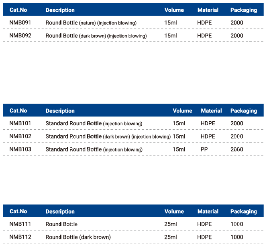The width and height of the screenshot is (277, 245).
Task: Click catalog number NMB111
Action: pyautogui.click(x=20, y=224)
